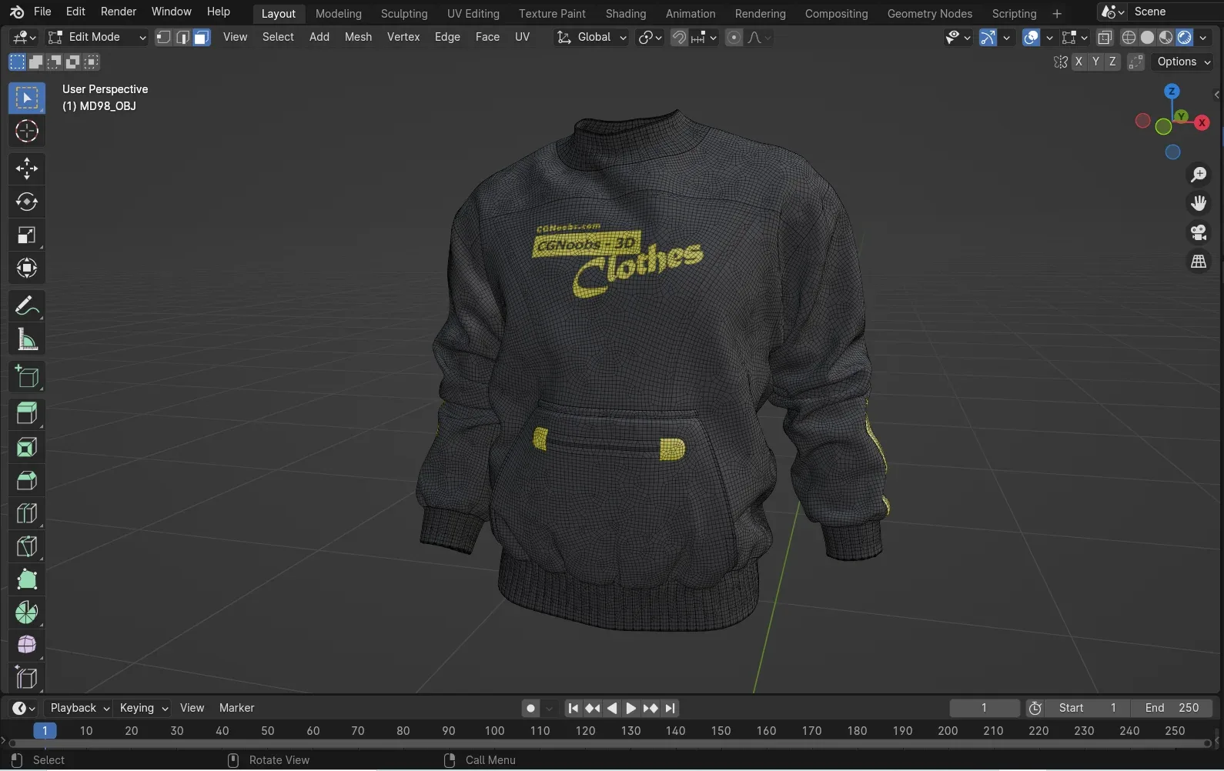Open viewport shading options dropdown

pyautogui.click(x=1203, y=37)
